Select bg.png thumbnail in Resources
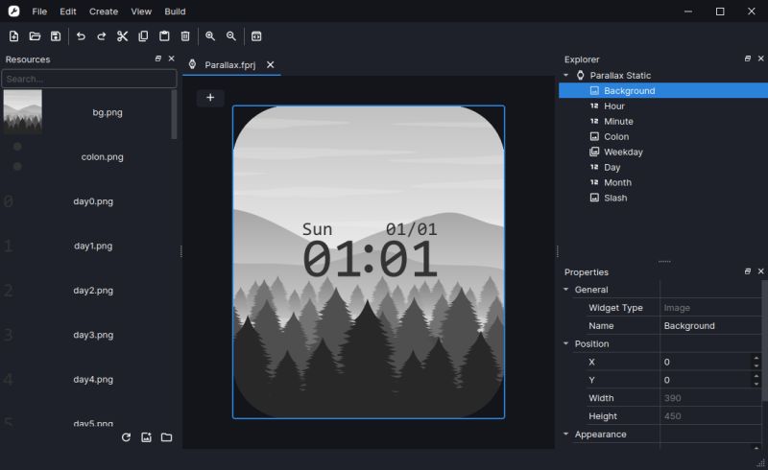This screenshot has width=768, height=470. (x=22, y=111)
